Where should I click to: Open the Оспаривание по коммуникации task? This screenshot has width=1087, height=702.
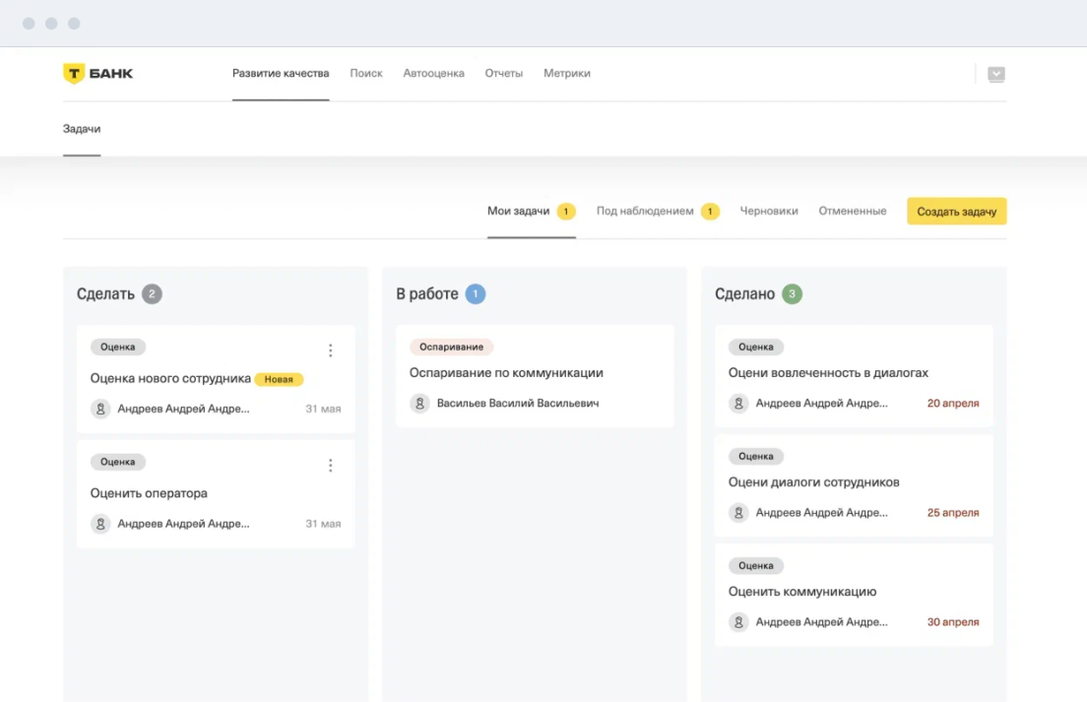click(x=506, y=373)
